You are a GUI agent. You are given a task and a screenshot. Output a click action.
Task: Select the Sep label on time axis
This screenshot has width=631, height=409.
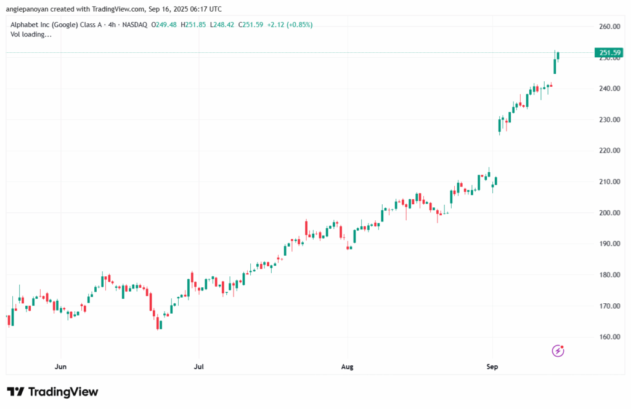(492, 367)
